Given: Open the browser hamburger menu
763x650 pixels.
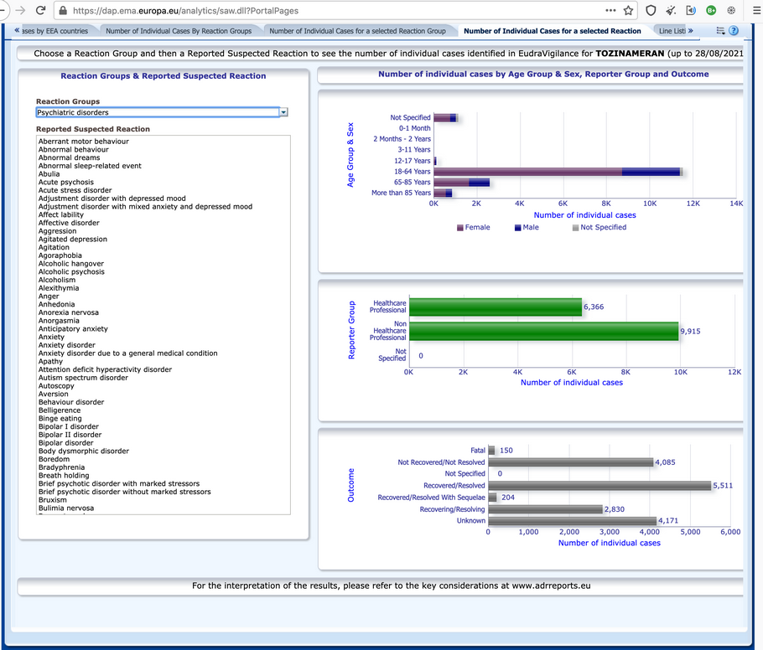Looking at the screenshot, I should [x=756, y=10].
